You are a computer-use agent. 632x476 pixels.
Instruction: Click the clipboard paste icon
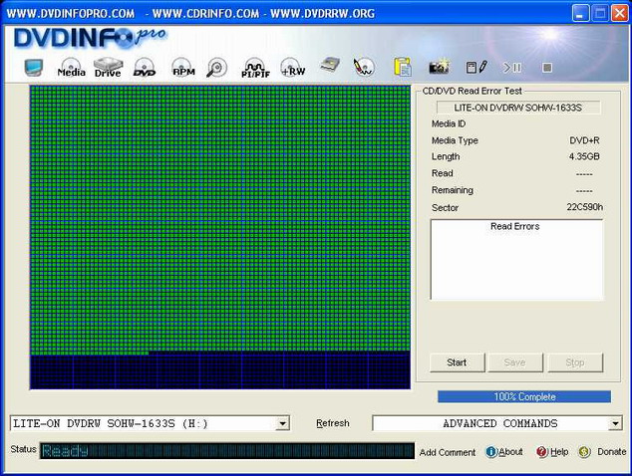403,67
